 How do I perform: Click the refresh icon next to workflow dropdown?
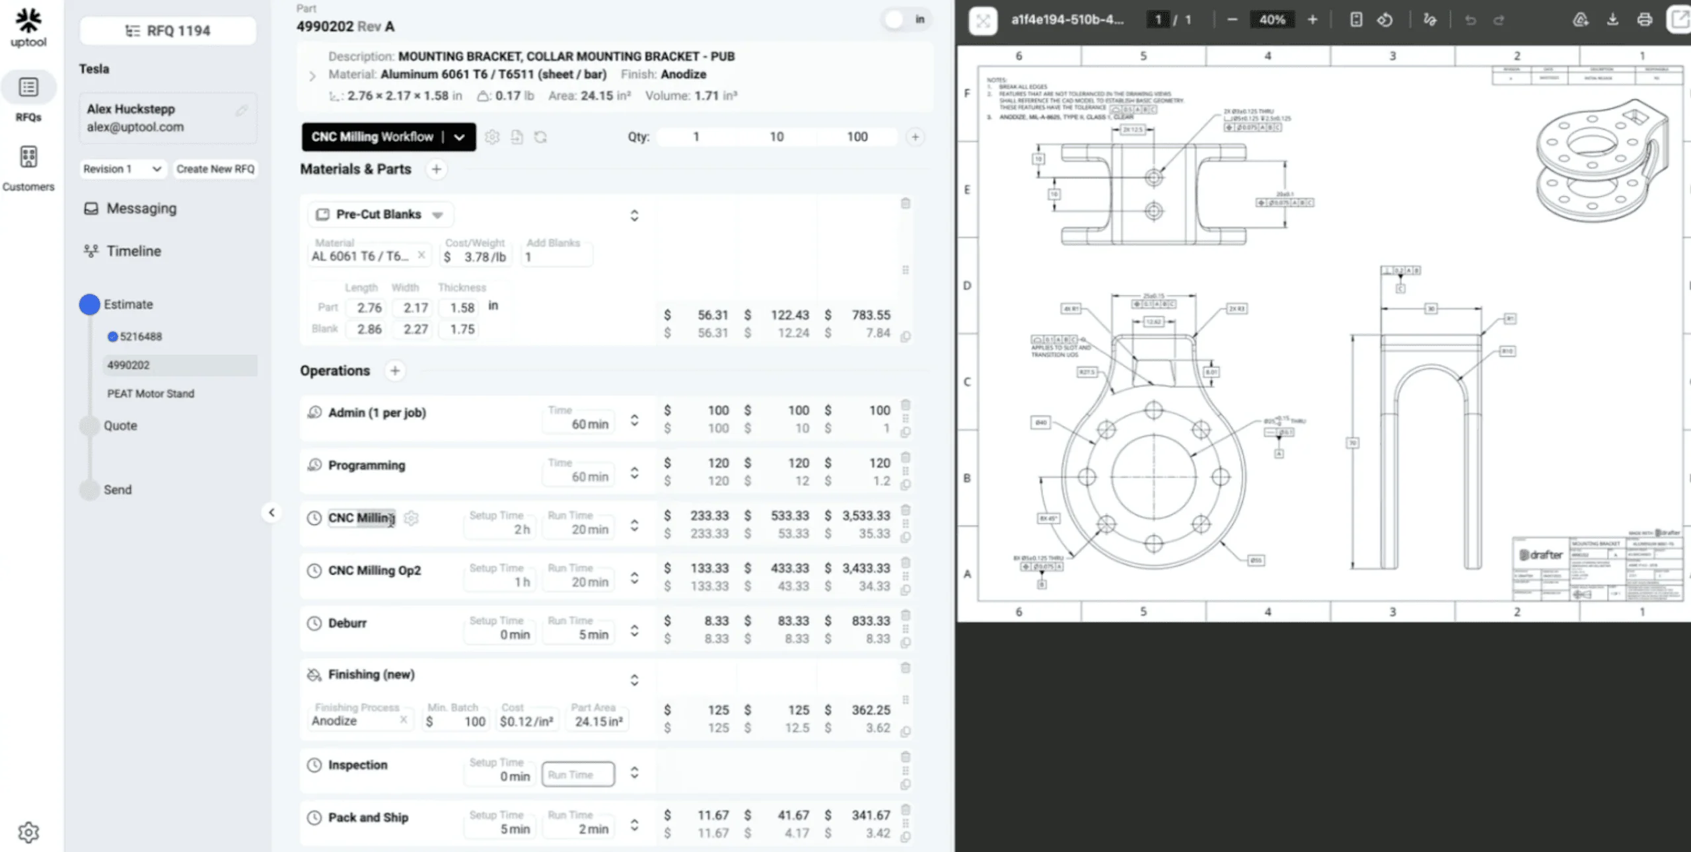pos(540,137)
